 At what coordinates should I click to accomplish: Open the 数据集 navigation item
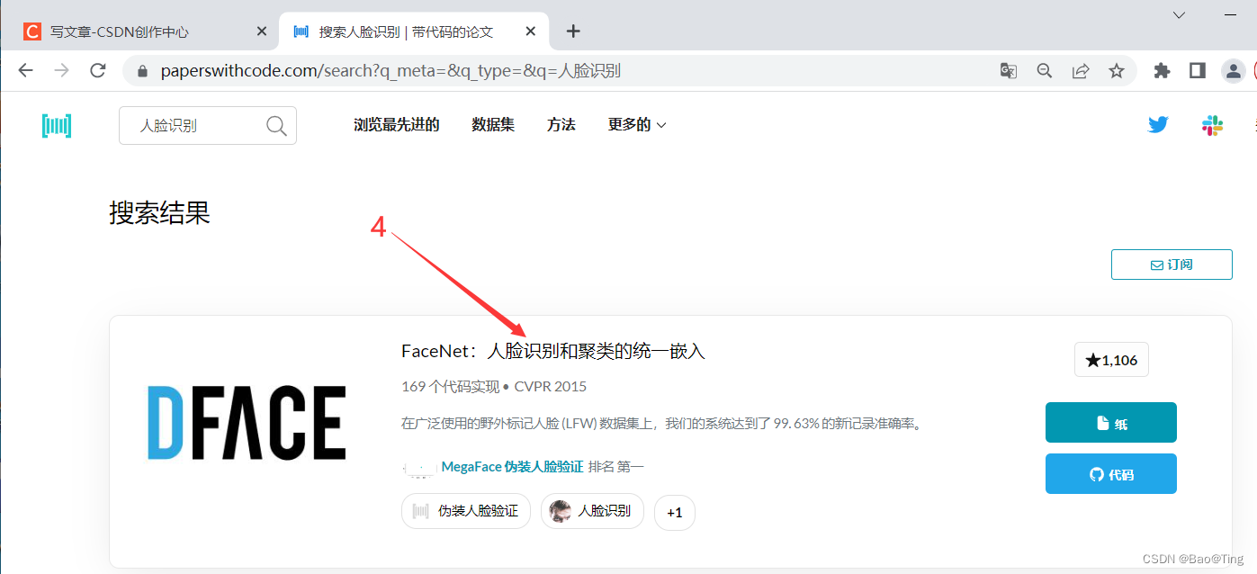[493, 125]
